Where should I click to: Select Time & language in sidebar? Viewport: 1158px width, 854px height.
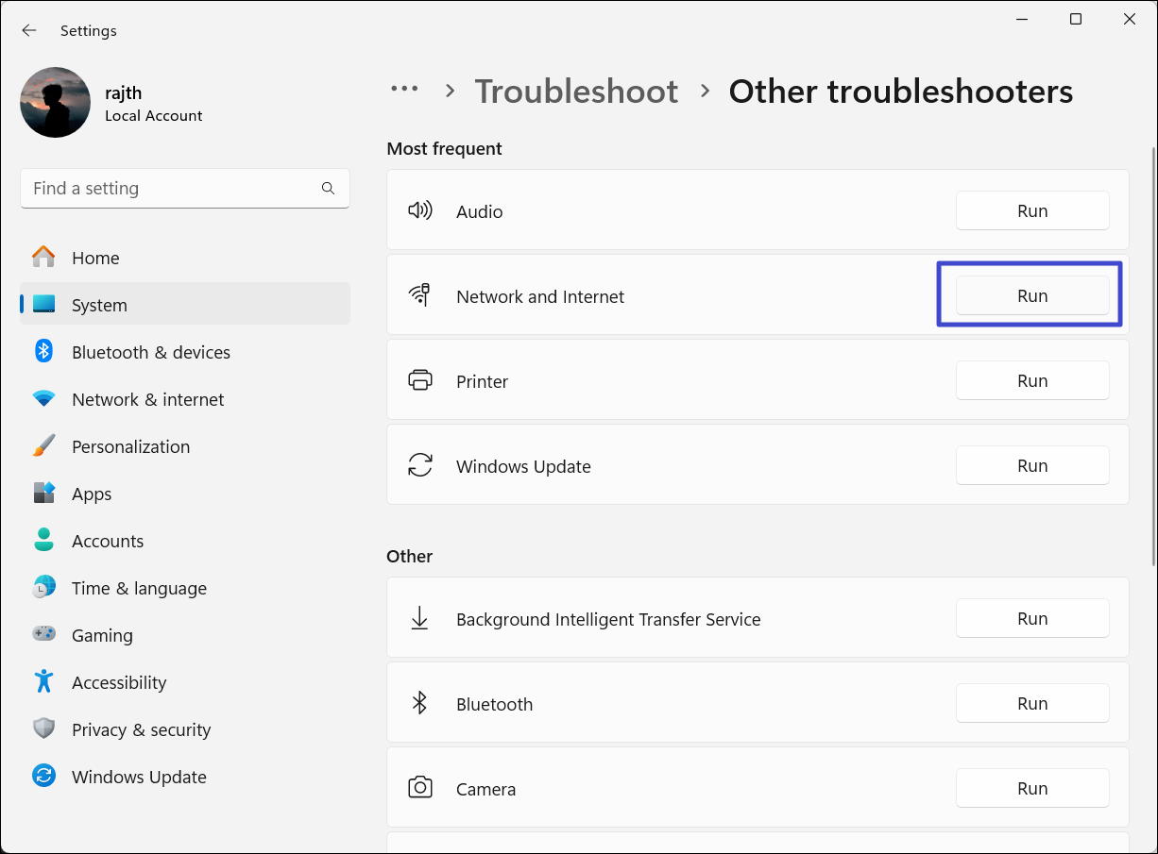139,588
